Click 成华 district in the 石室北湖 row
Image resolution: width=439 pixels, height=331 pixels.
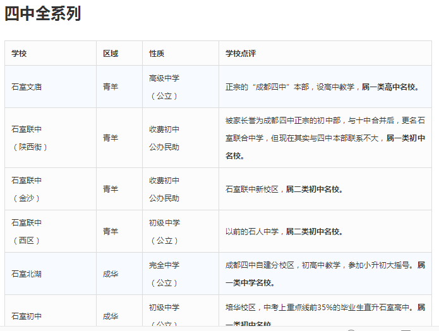tap(111, 274)
